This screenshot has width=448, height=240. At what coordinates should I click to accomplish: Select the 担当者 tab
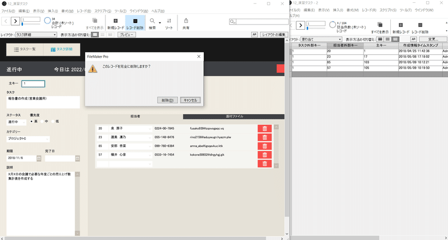tap(135, 116)
